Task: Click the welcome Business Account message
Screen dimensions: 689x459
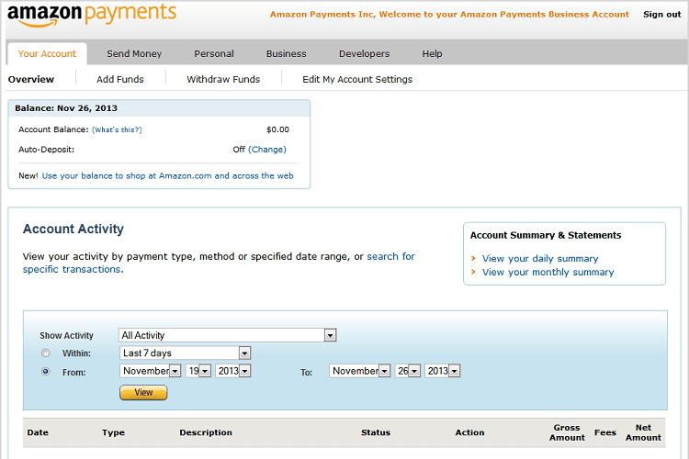Action: (x=449, y=14)
